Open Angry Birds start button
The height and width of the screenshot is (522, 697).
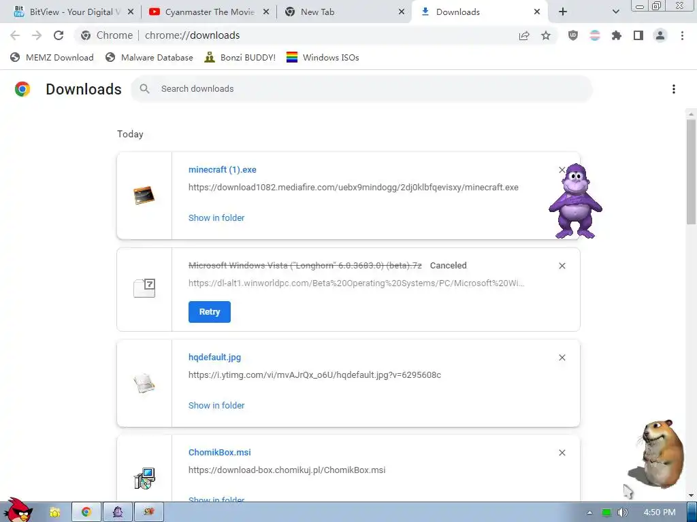click(18, 510)
